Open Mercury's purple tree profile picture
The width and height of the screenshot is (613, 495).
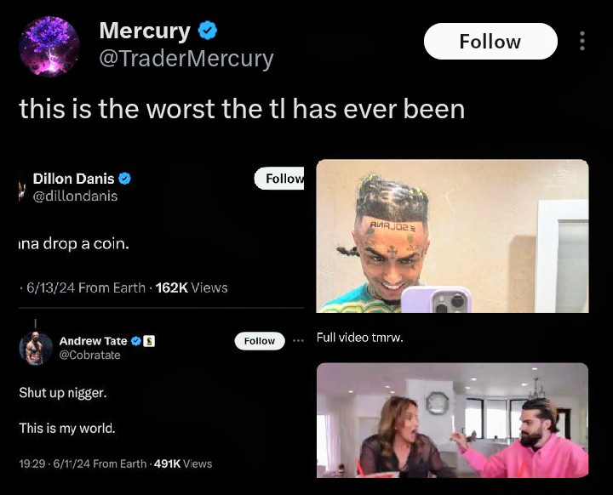point(49,46)
